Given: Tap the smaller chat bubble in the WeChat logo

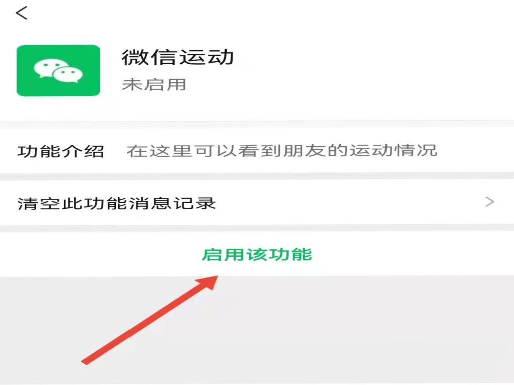Looking at the screenshot, I should [68, 75].
